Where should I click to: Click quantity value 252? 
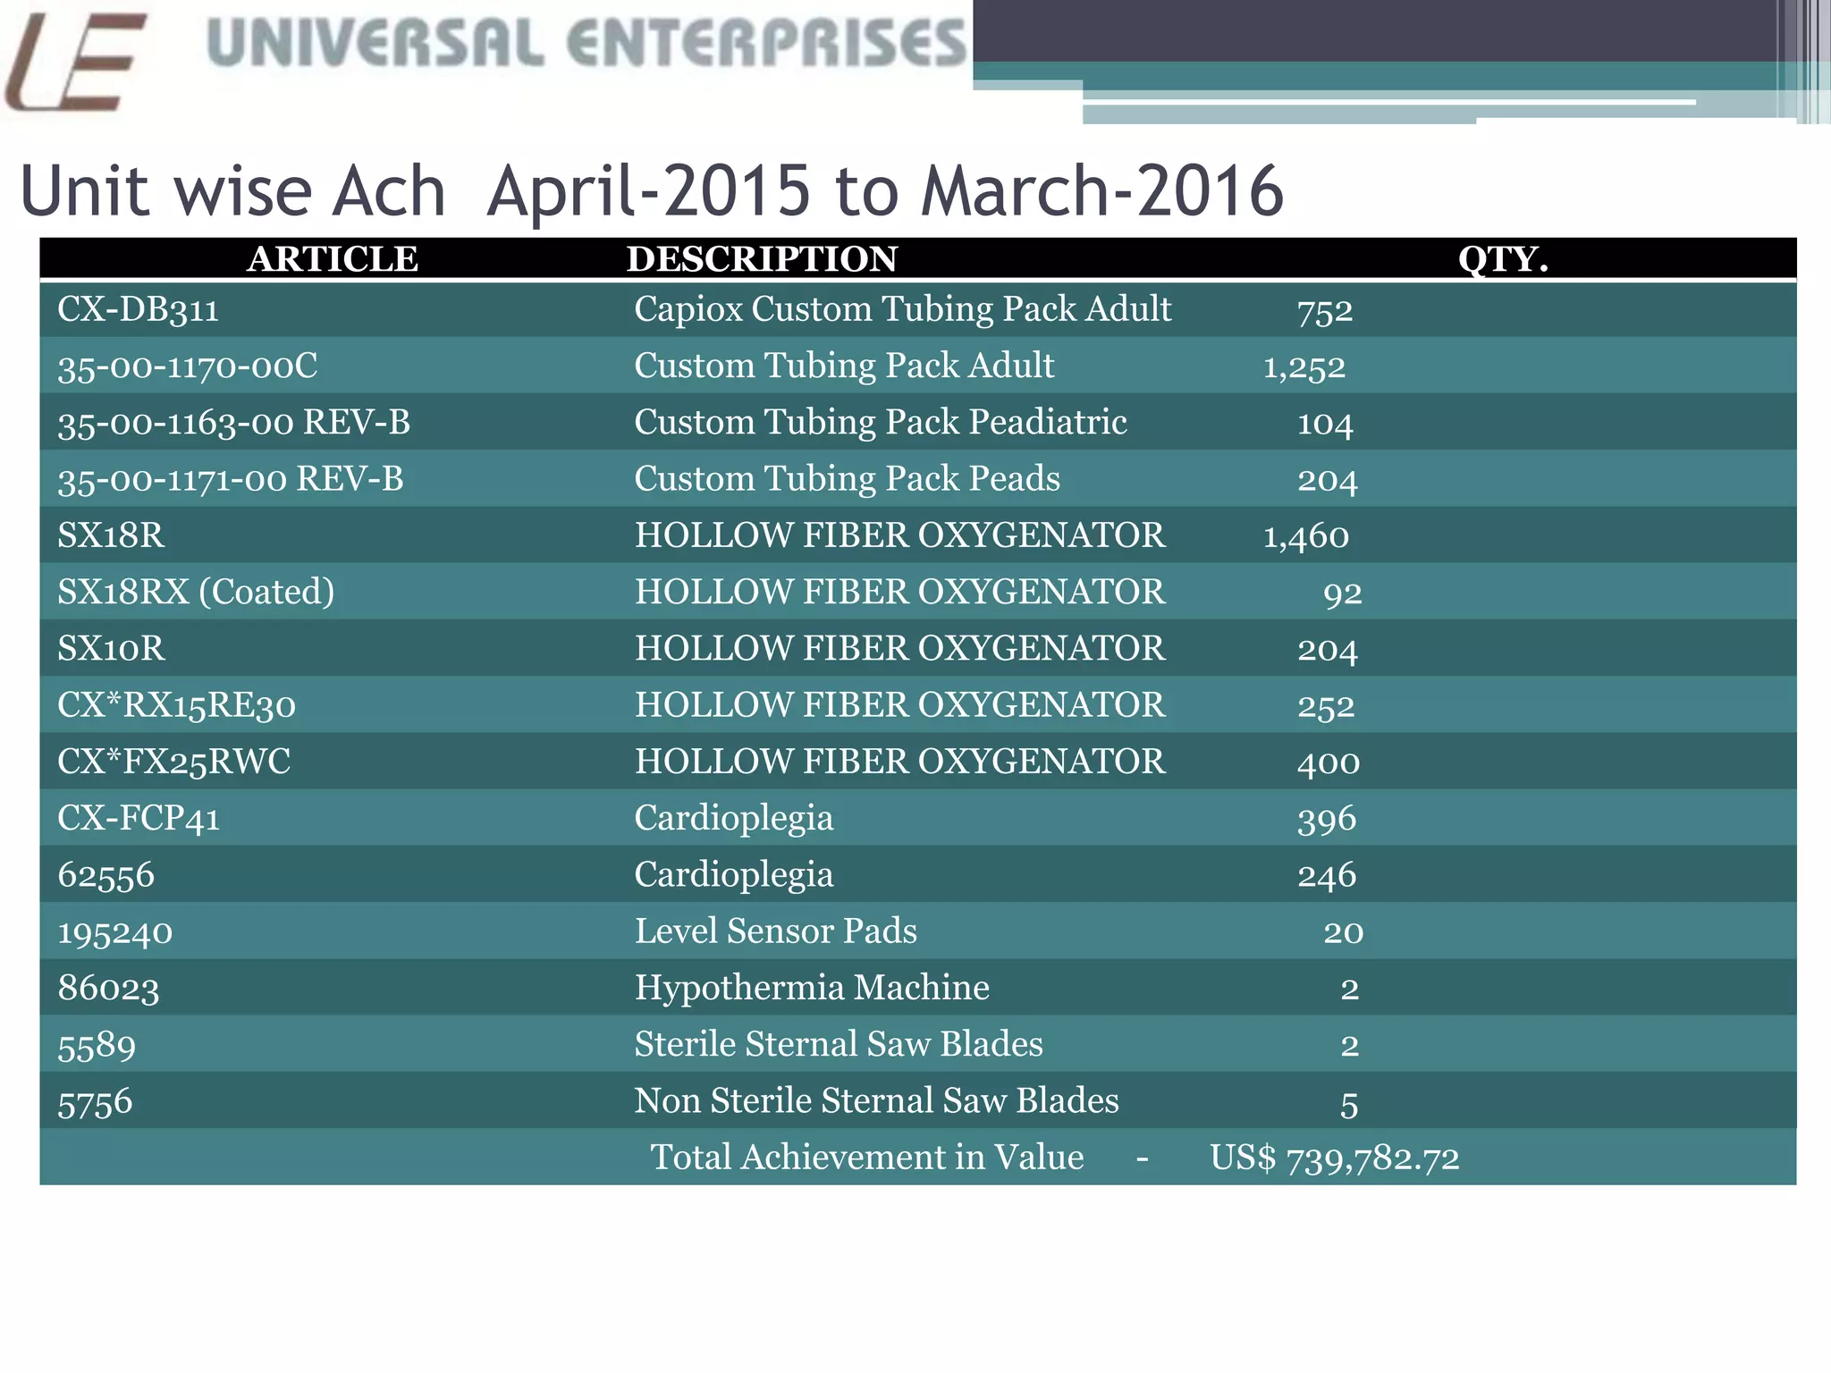[x=1326, y=707]
